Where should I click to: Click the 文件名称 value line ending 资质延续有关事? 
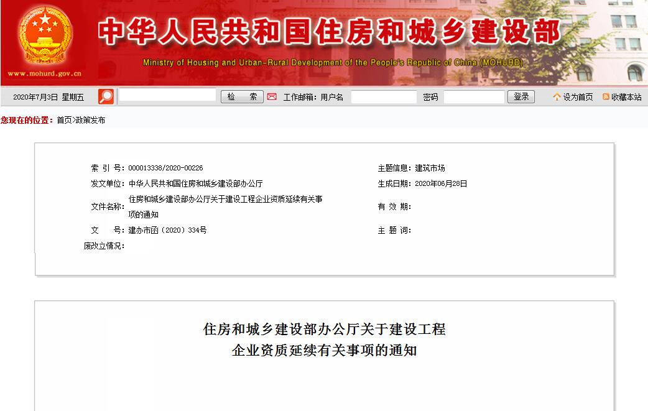tap(225, 199)
